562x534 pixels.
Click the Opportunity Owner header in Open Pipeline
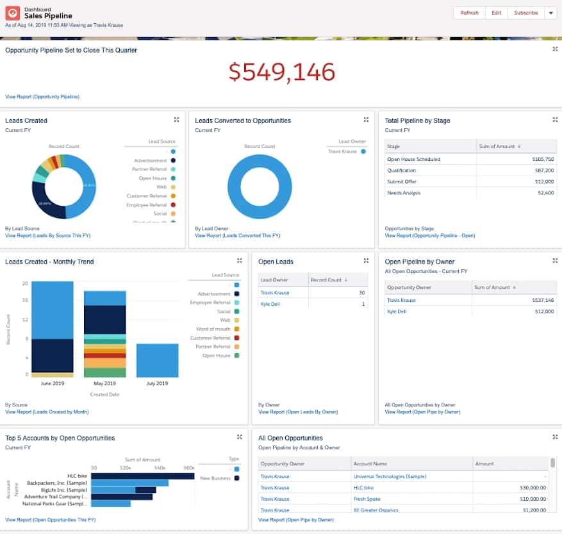coord(428,287)
